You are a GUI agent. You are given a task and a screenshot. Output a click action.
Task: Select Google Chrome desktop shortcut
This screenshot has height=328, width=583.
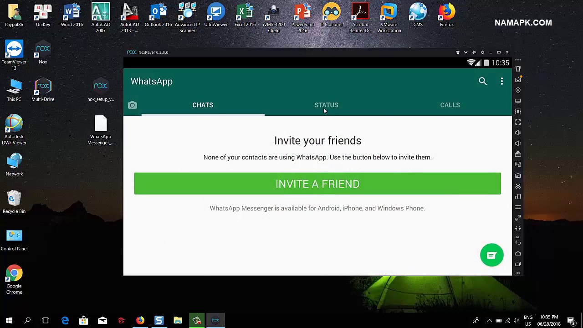14,280
